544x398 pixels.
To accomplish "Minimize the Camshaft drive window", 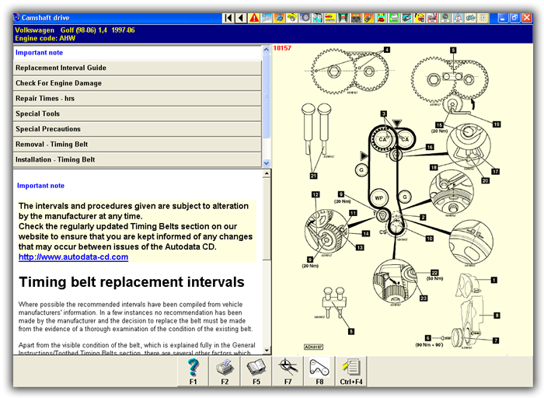I will click(503, 18).
